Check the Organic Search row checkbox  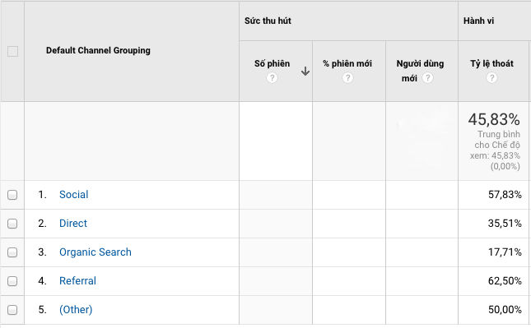pos(12,252)
